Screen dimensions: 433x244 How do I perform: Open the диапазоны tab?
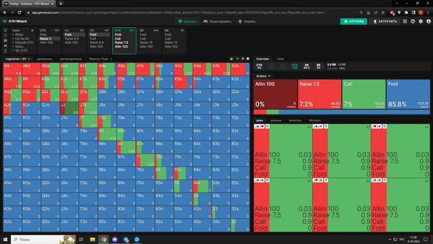[x=45, y=59]
